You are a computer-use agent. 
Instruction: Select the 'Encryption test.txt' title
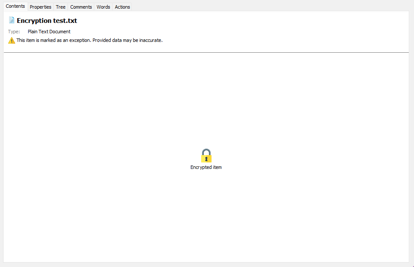(47, 21)
